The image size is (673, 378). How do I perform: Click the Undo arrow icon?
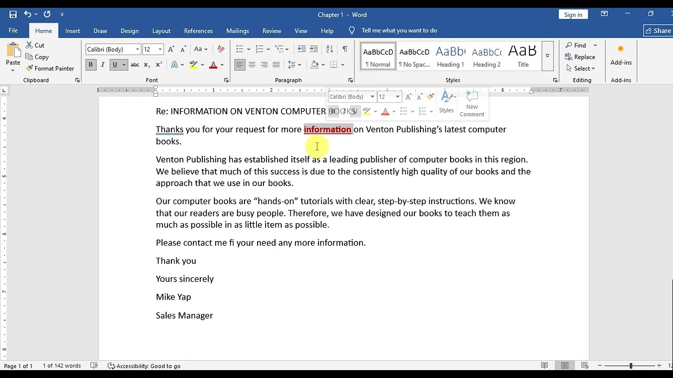[x=27, y=14]
